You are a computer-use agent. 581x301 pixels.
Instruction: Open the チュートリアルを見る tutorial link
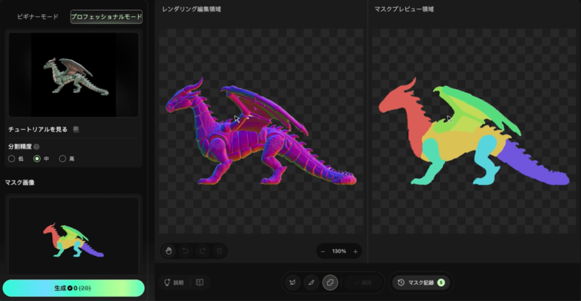click(38, 129)
